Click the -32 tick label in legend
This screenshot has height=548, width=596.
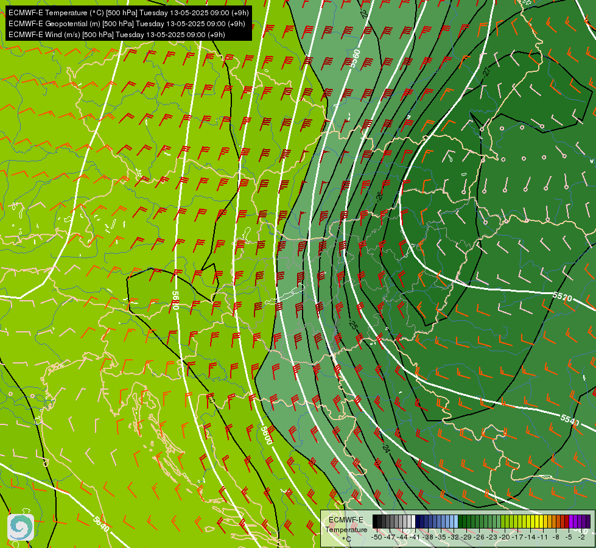[x=454, y=537]
